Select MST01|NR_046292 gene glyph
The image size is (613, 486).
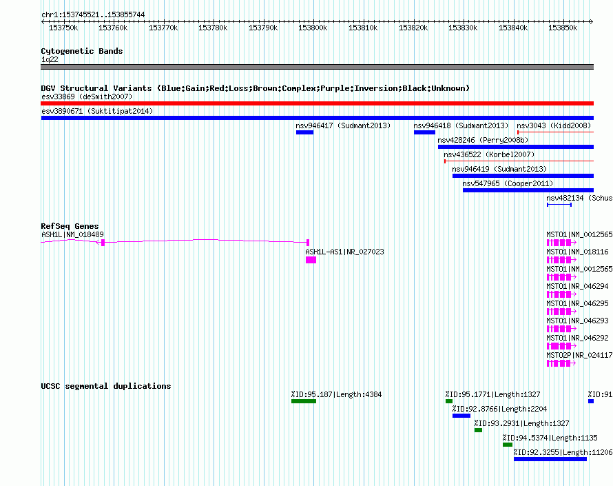(561, 346)
